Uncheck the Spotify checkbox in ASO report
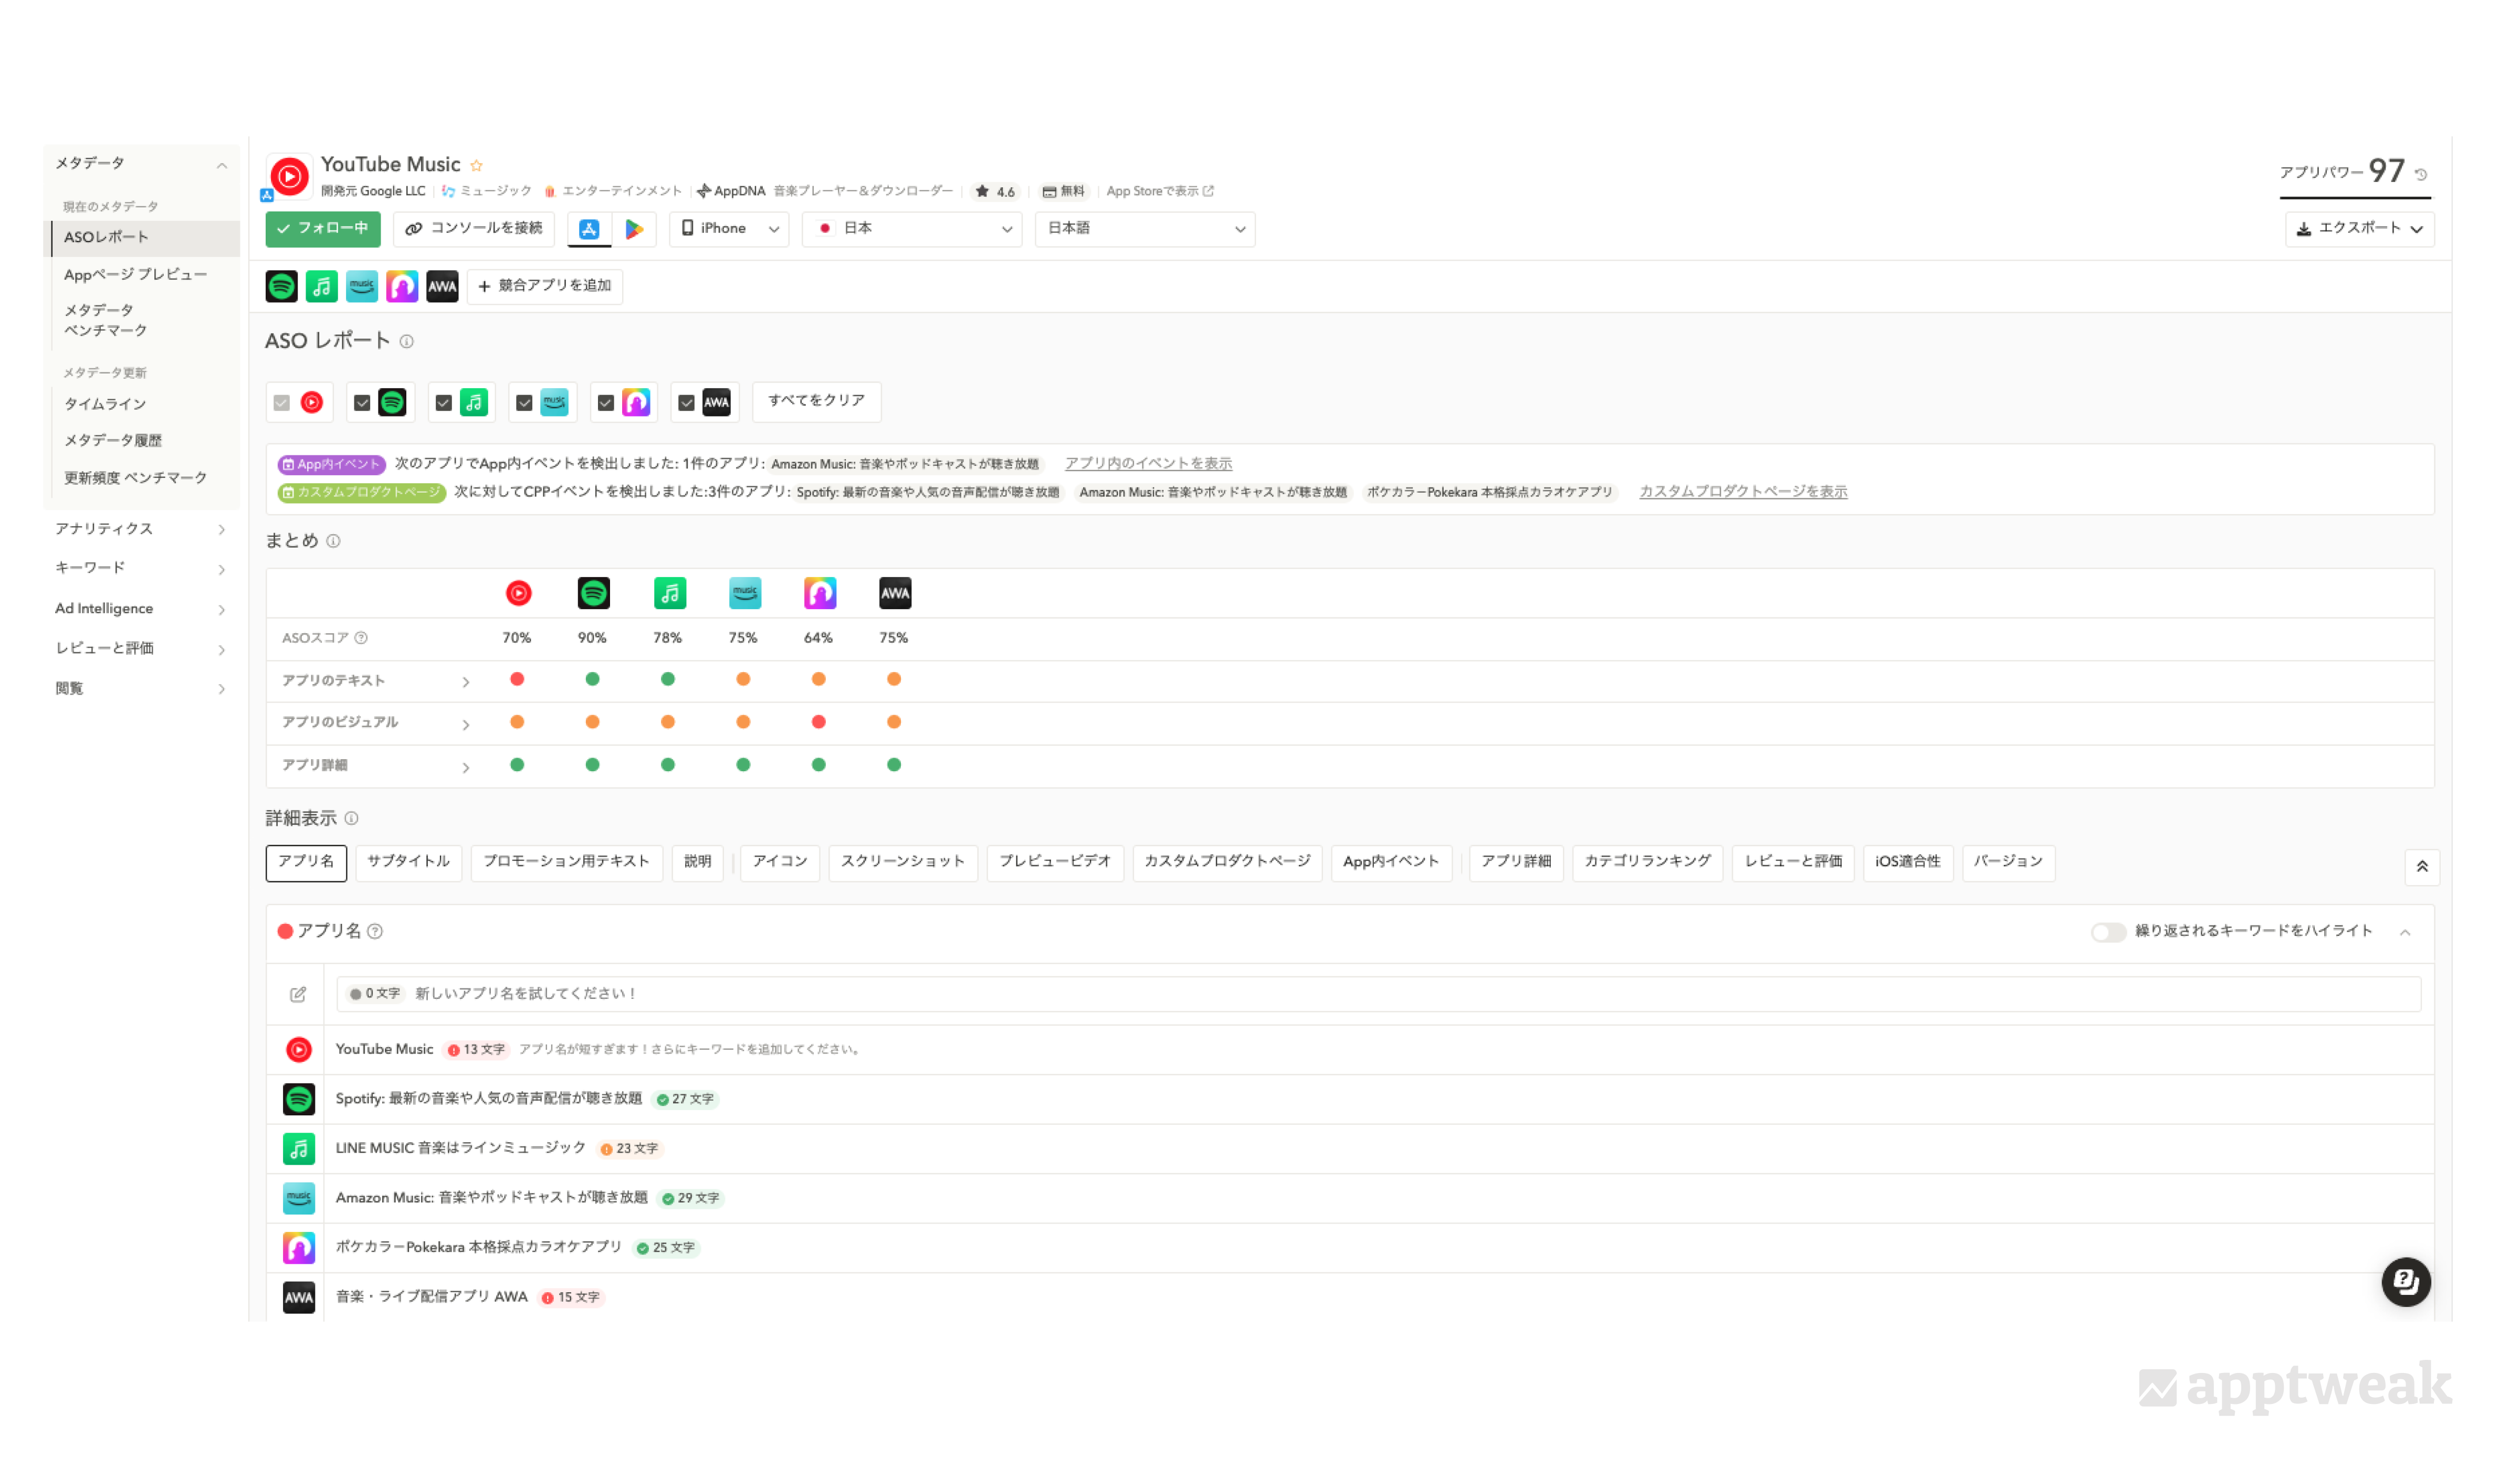2520x1469 pixels. [x=362, y=403]
